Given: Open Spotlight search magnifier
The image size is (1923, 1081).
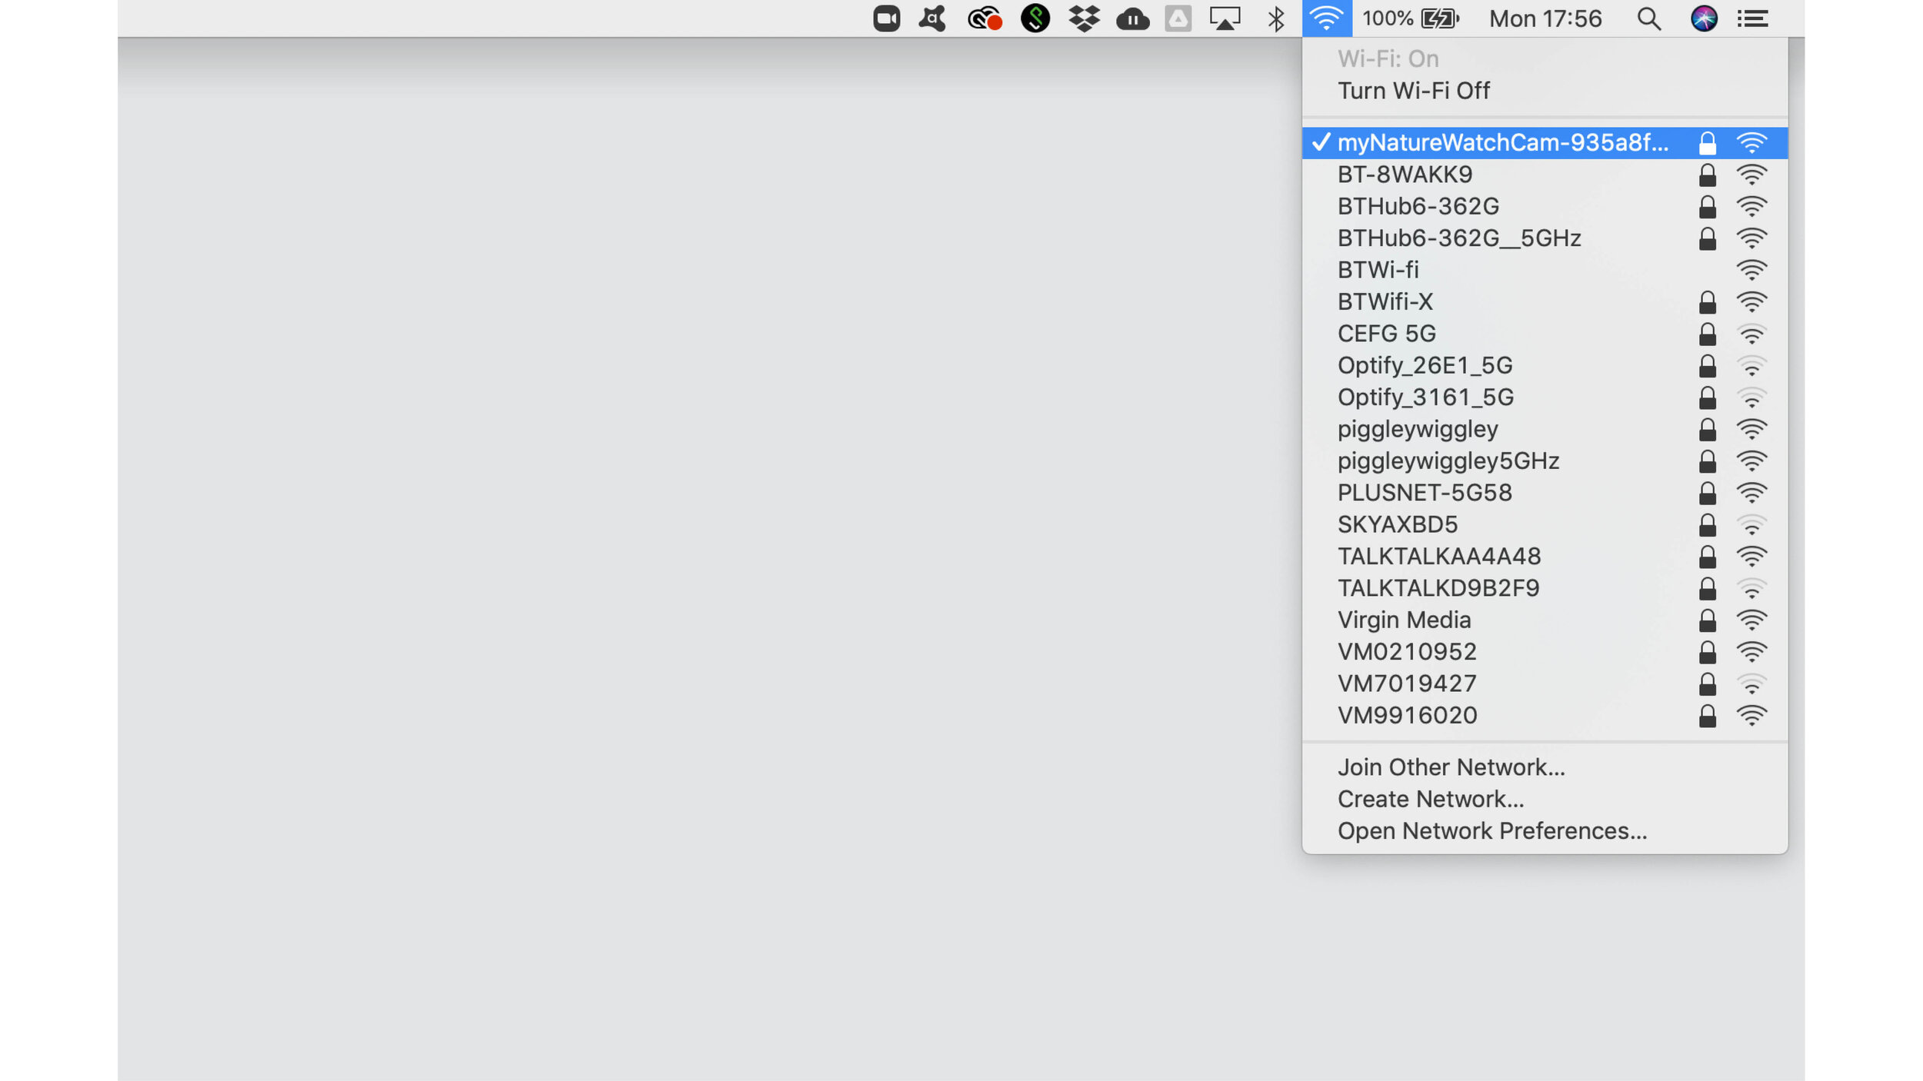Looking at the screenshot, I should [1648, 18].
